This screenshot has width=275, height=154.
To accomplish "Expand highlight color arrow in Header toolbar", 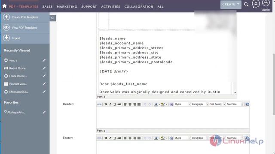I will point(166,104).
